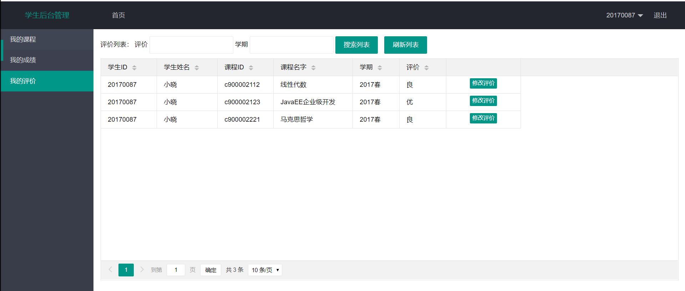Image resolution: width=685 pixels, height=291 pixels.
Task: Sort by 评价 column arrows
Action: pyautogui.click(x=426, y=68)
